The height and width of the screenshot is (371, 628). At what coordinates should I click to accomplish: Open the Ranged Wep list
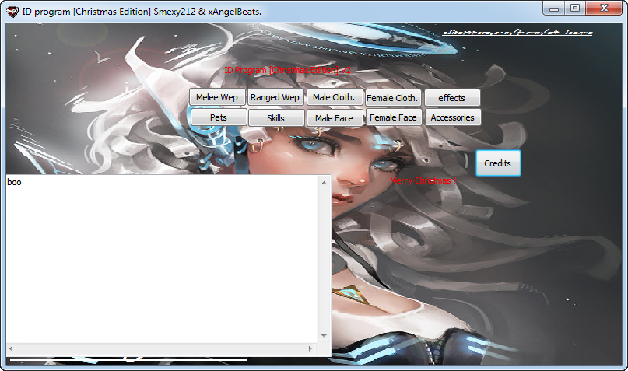coord(275,97)
